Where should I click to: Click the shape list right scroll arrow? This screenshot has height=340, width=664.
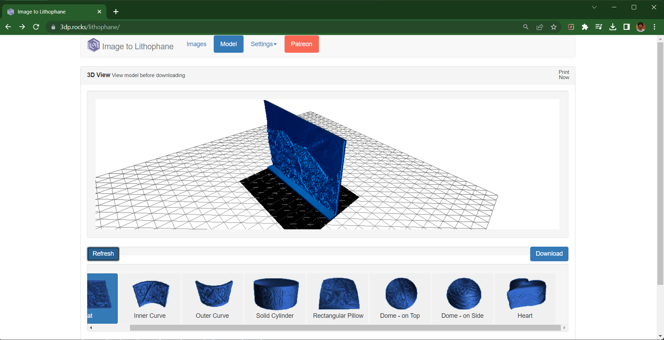coord(564,328)
